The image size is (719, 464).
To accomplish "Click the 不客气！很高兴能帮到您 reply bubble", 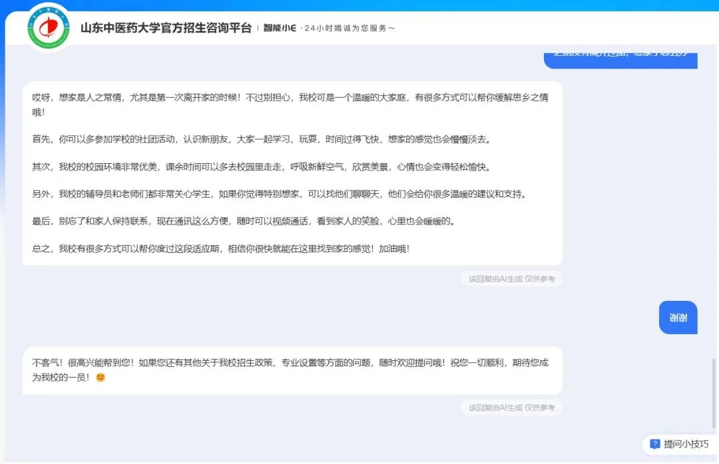I will tap(292, 370).
